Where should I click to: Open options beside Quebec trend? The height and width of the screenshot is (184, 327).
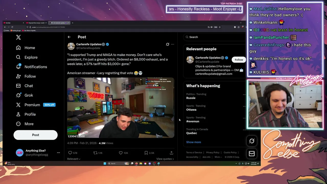pyautogui.click(x=244, y=130)
